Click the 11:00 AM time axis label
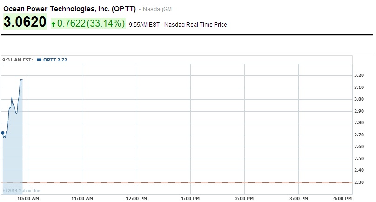The width and height of the screenshot is (376, 202). coord(82,199)
